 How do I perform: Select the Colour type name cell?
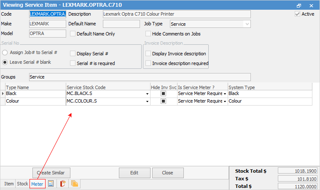[x=35, y=101]
